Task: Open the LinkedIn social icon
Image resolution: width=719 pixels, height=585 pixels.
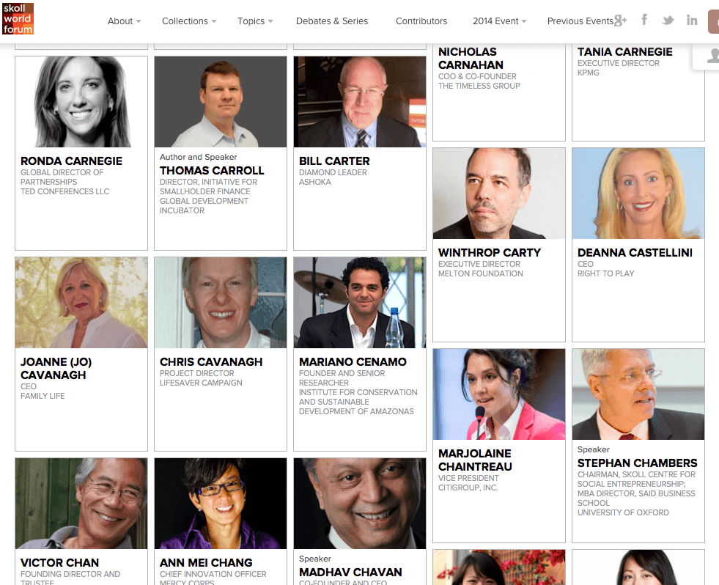Action: 692,20
